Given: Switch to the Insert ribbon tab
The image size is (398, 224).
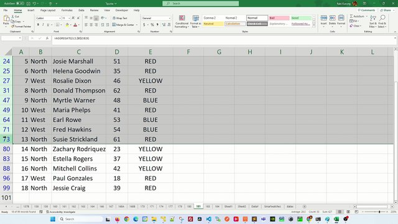Looking at the screenshot, I should 30,10.
